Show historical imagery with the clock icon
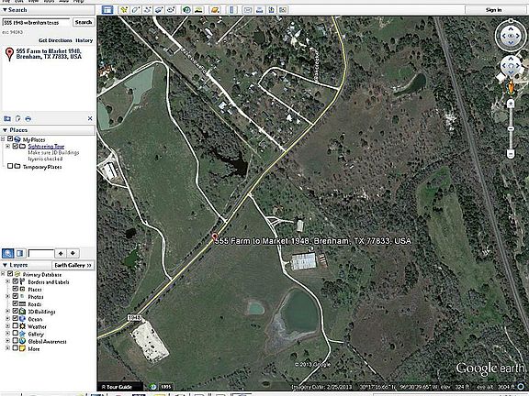The height and width of the screenshot is (396, 529). [186, 10]
